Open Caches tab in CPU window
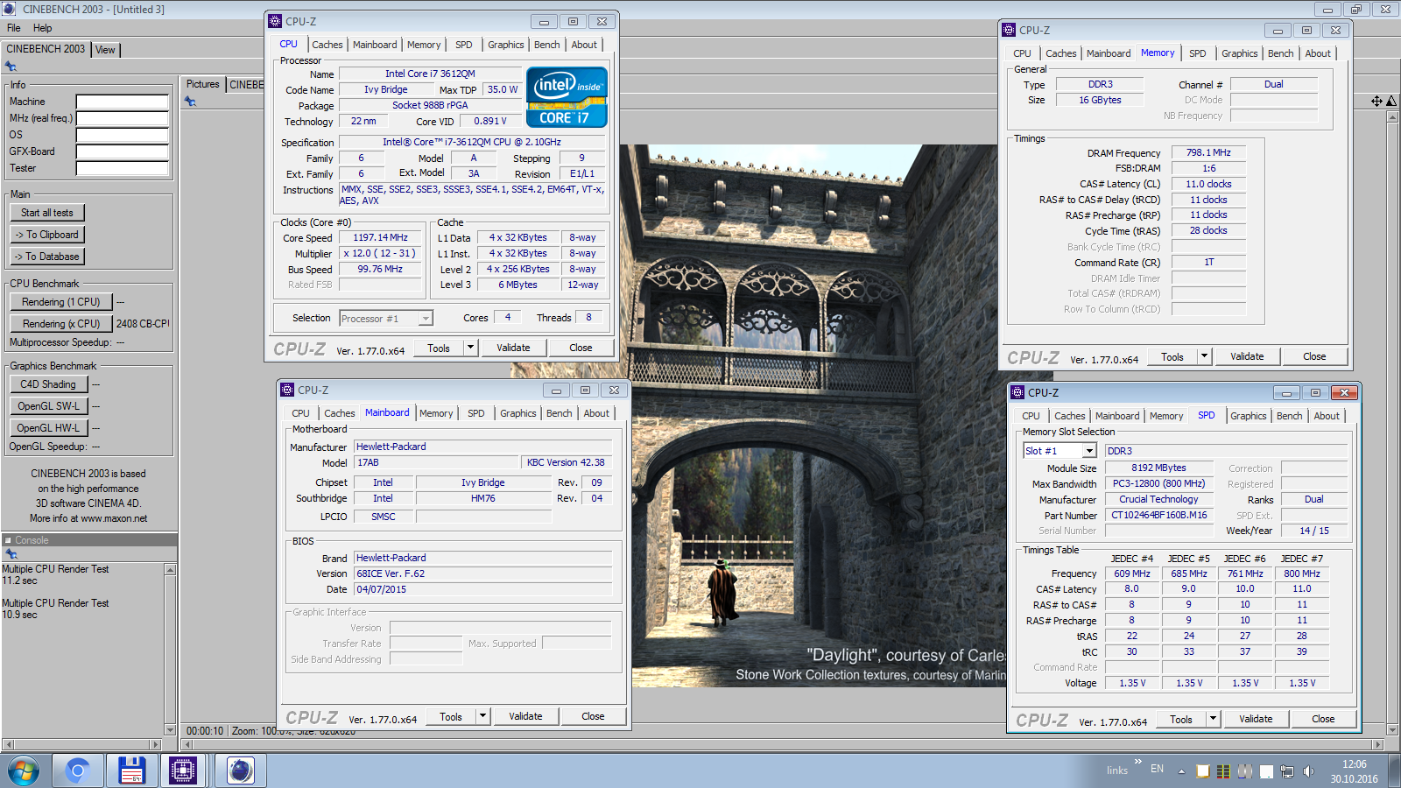Viewport: 1401px width, 788px height. (327, 45)
